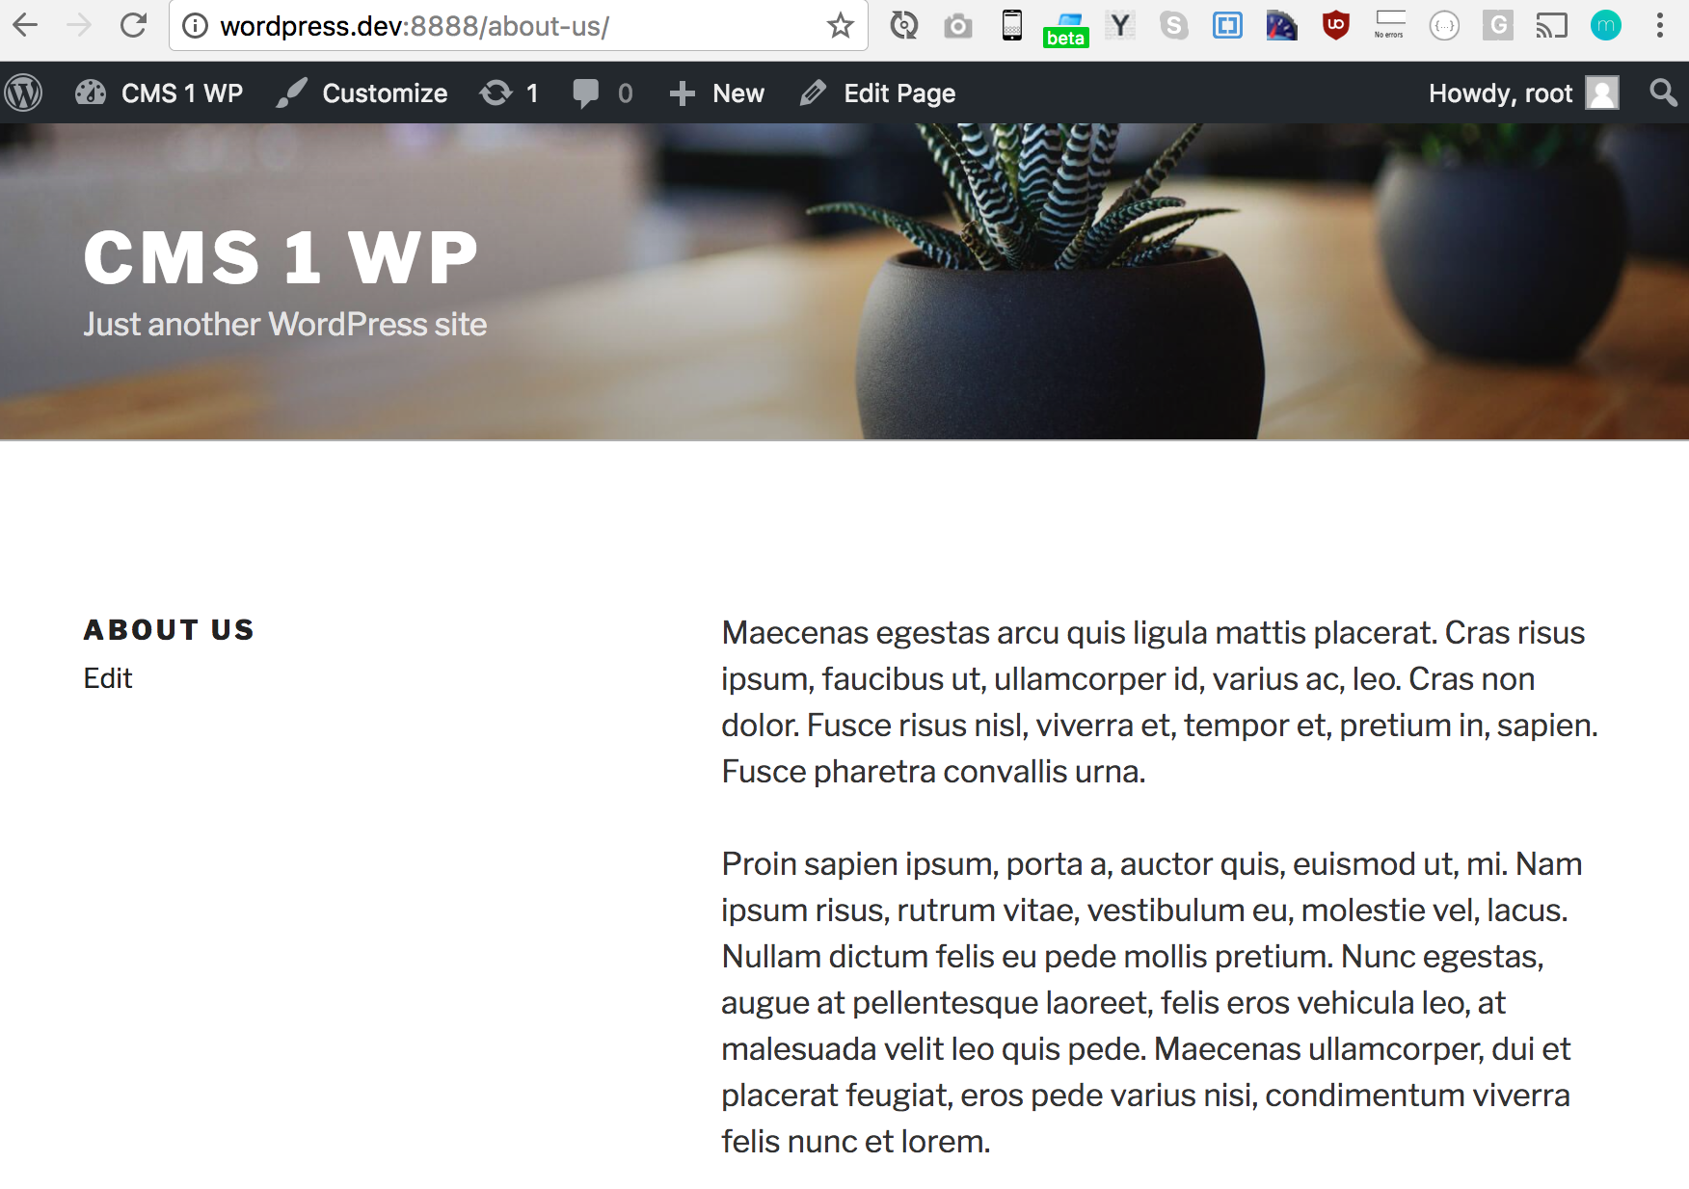Expand the New content menu

(717, 93)
